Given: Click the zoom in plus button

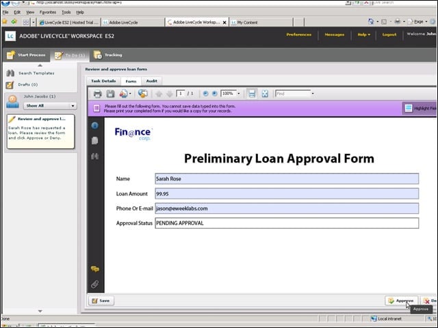Looking at the screenshot, I should 214,94.
